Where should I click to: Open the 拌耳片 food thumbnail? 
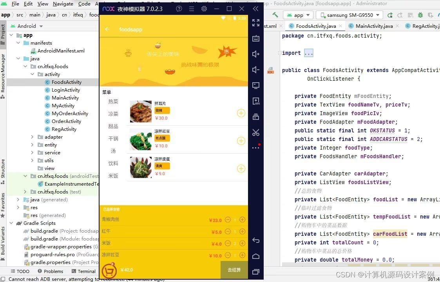[x=141, y=112]
